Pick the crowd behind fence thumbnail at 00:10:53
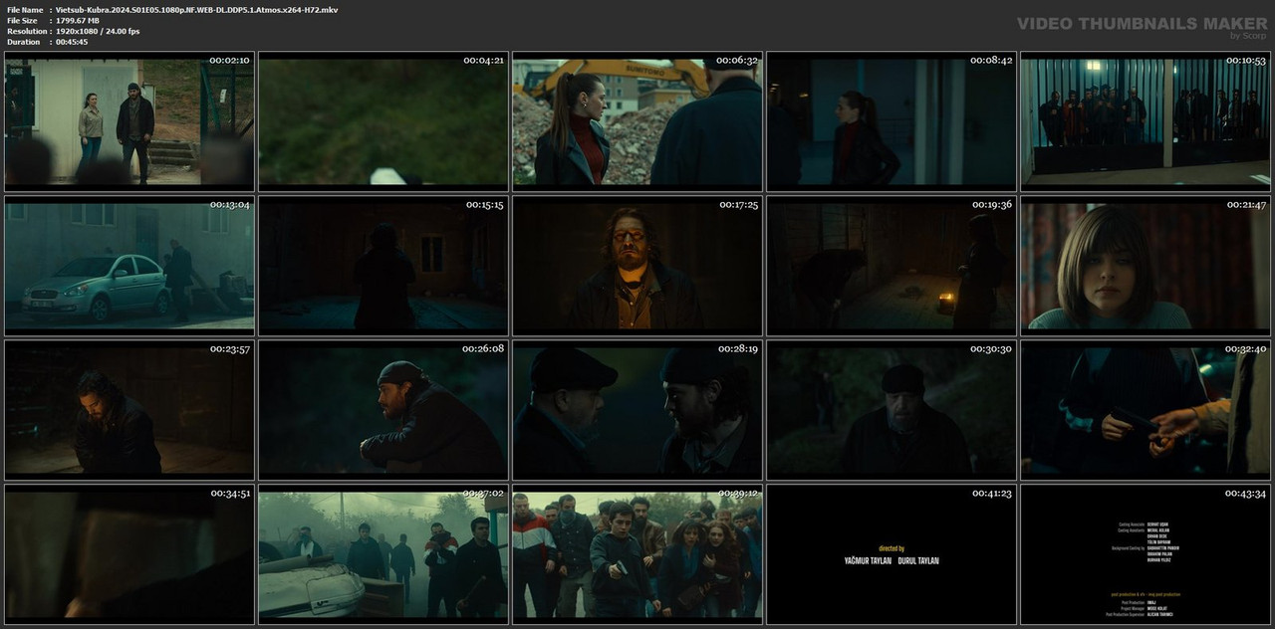The height and width of the screenshot is (629, 1275). point(1146,122)
